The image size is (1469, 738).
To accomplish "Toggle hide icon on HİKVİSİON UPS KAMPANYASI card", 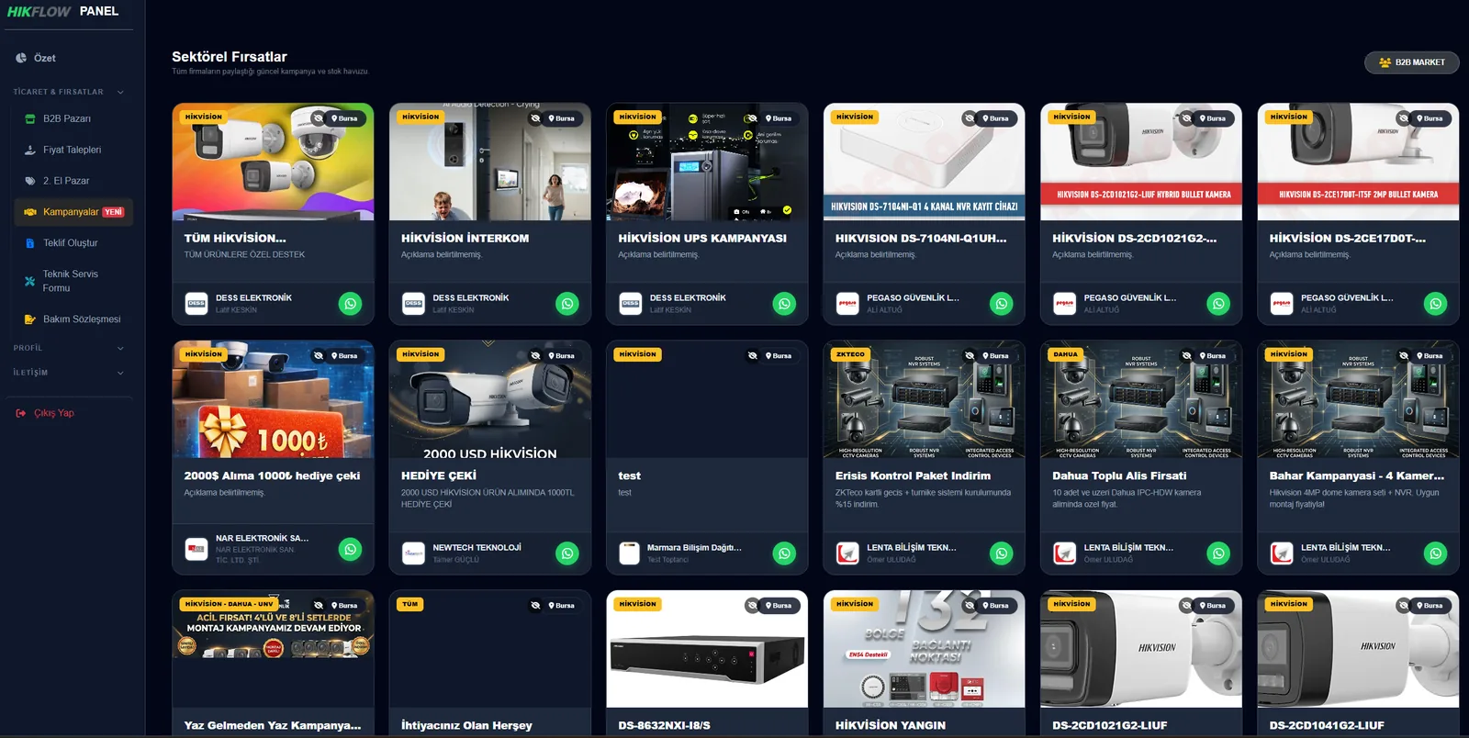I will pyautogui.click(x=752, y=118).
